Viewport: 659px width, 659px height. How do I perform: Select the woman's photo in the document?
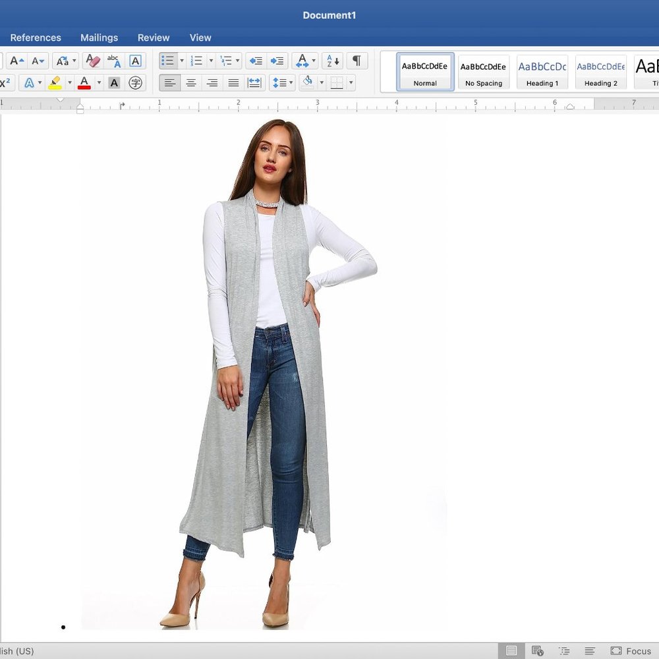click(264, 369)
